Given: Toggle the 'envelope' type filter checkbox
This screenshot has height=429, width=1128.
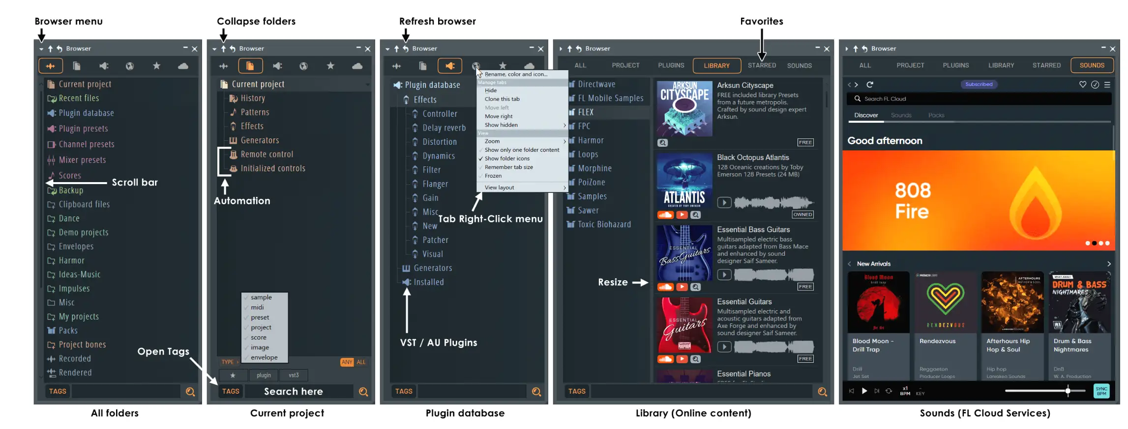Looking at the screenshot, I should (x=264, y=357).
